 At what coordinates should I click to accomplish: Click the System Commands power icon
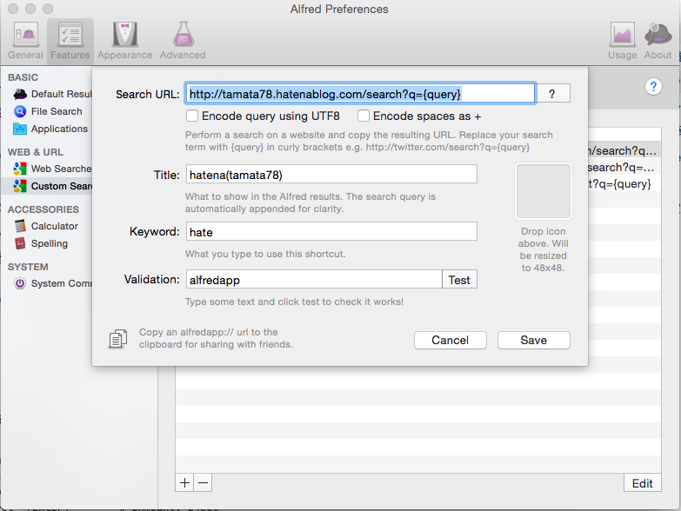(20, 283)
